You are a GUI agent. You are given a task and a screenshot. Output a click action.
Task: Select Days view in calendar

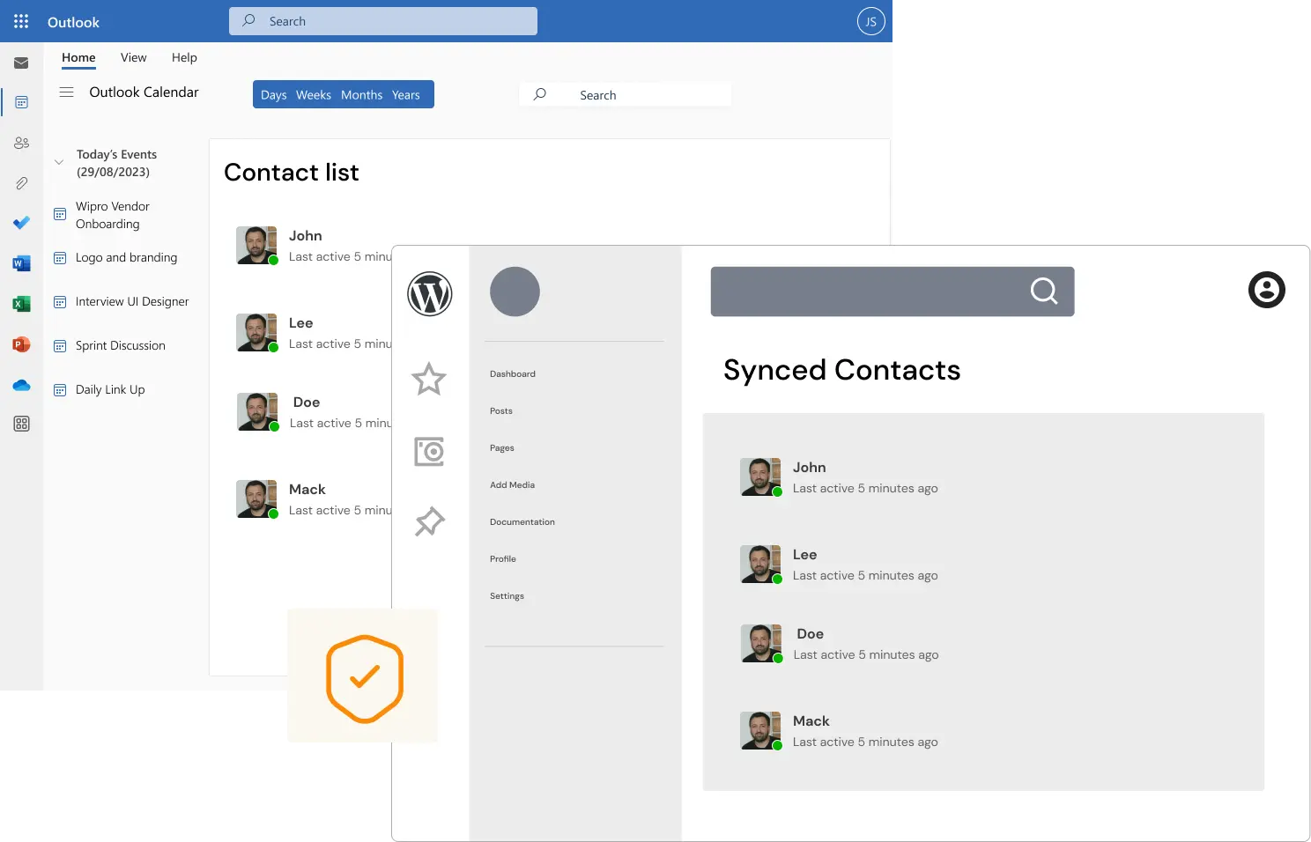tap(273, 95)
